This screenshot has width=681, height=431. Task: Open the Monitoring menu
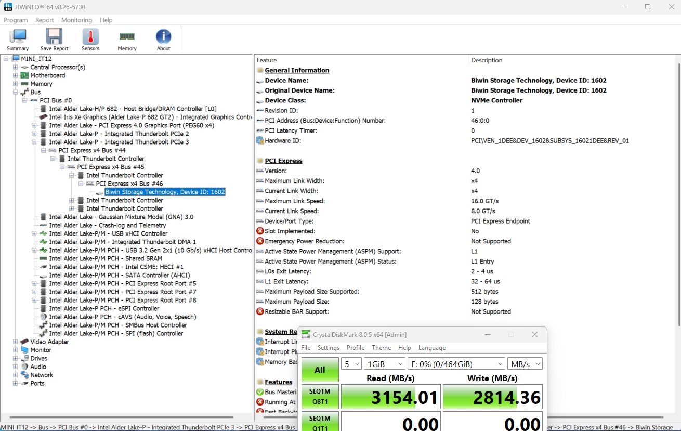click(76, 20)
